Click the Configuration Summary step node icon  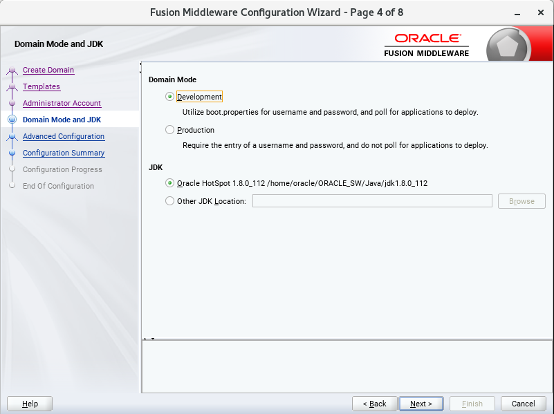coord(12,153)
